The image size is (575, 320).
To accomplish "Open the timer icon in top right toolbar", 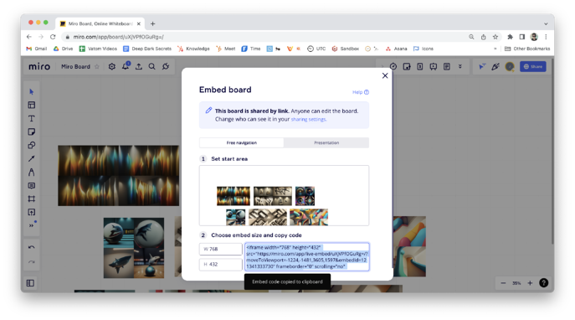I will 393,66.
